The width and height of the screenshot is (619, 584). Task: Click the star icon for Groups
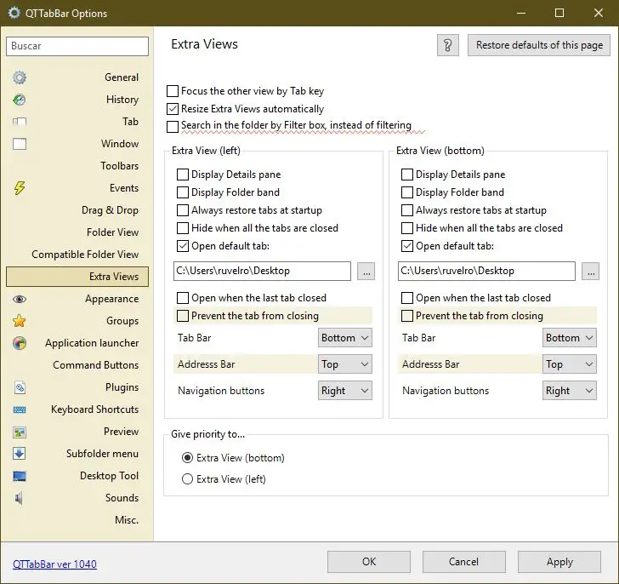click(19, 321)
